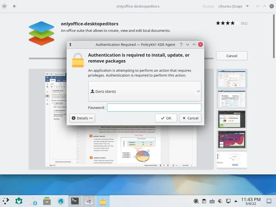Screen dimensions: 276x207
Task: Open the network tray icon
Action: coord(228,201)
